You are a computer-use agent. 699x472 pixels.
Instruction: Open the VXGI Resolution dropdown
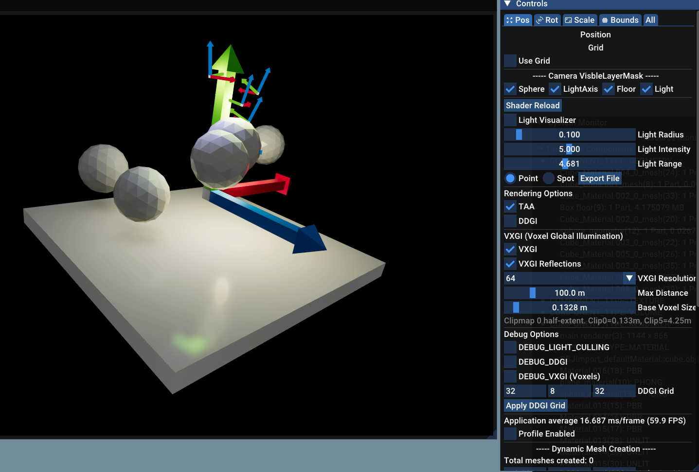coord(629,278)
